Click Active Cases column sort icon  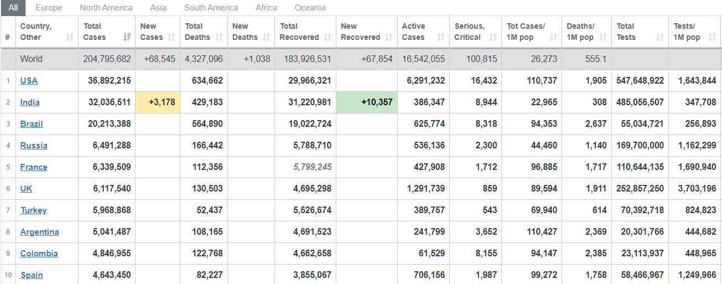point(441,37)
